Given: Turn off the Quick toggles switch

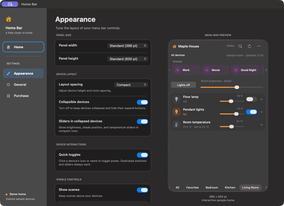Looking at the screenshot, I should (142, 155).
